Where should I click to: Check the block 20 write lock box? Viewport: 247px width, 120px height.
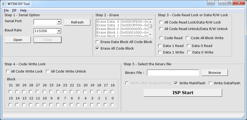click(x=85, y=92)
